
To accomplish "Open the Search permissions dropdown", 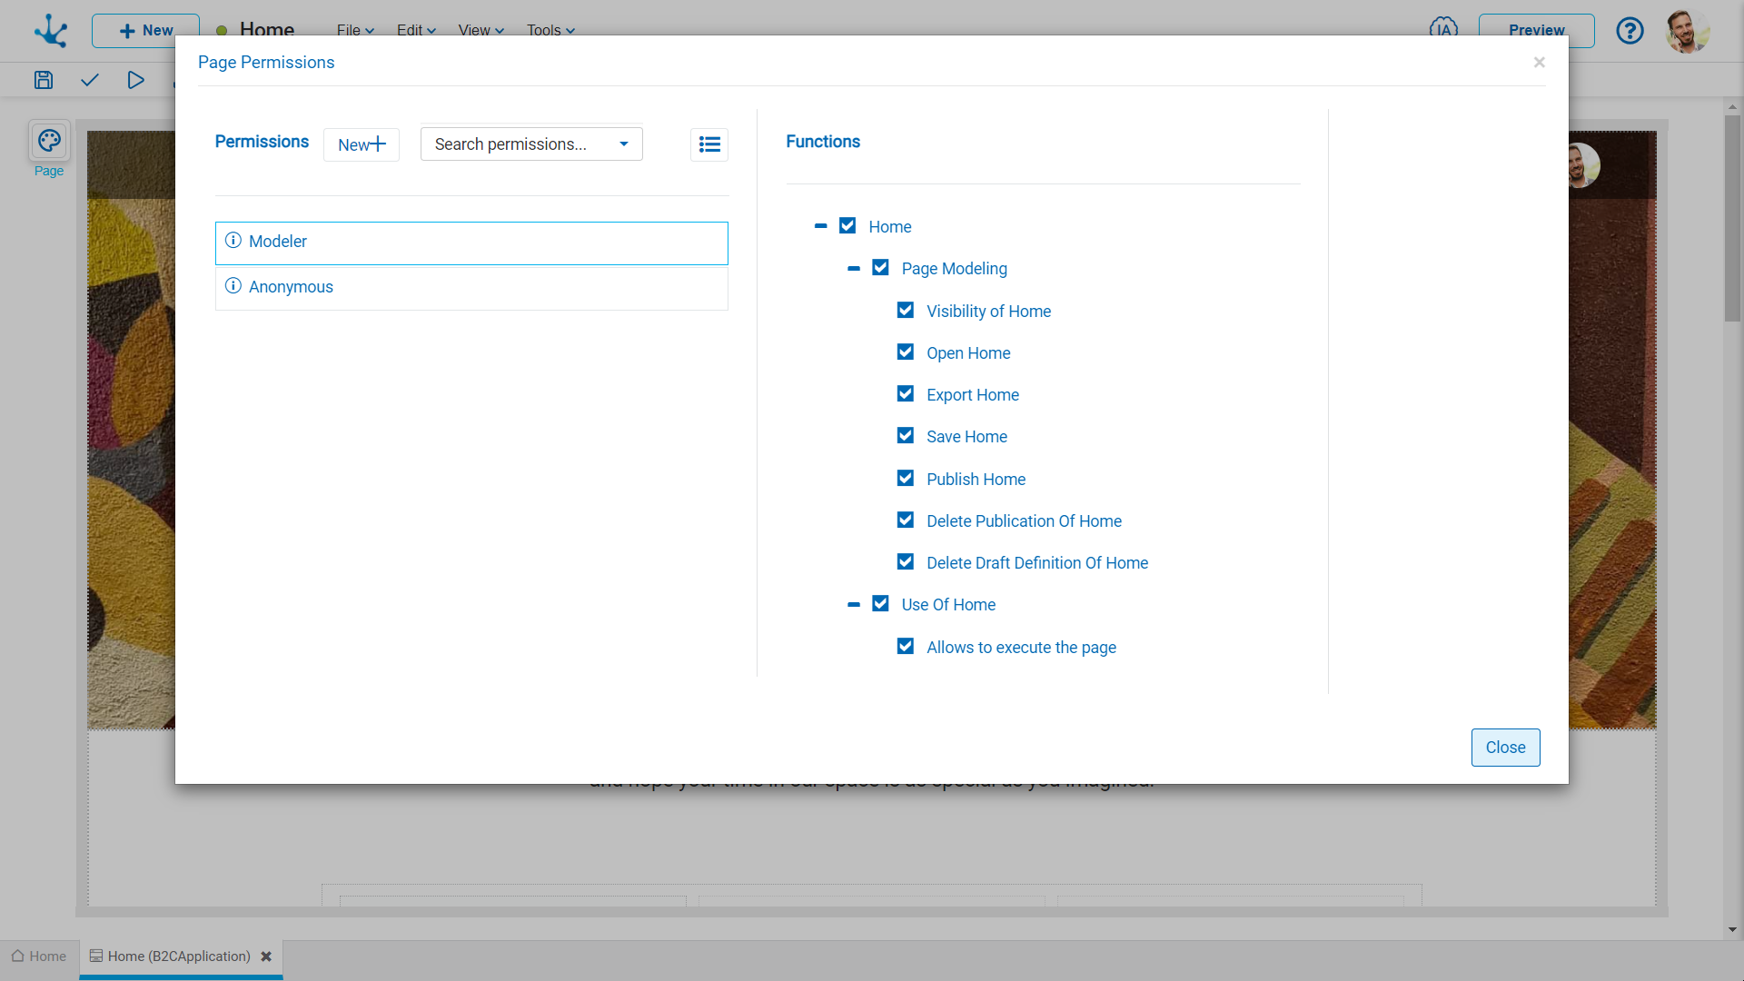I will (623, 144).
